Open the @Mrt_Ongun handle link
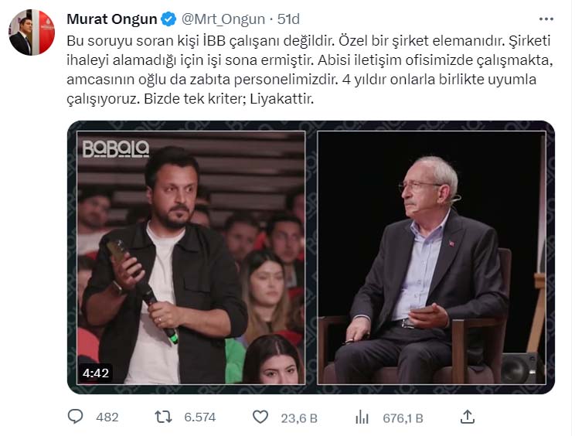Viewport: 575px width, 436px height. [223, 19]
